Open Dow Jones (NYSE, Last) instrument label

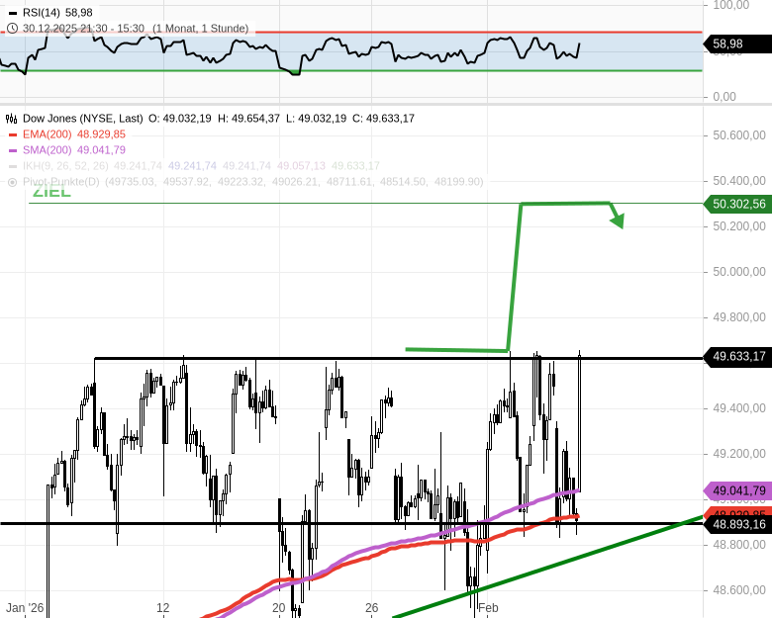pyautogui.click(x=82, y=119)
